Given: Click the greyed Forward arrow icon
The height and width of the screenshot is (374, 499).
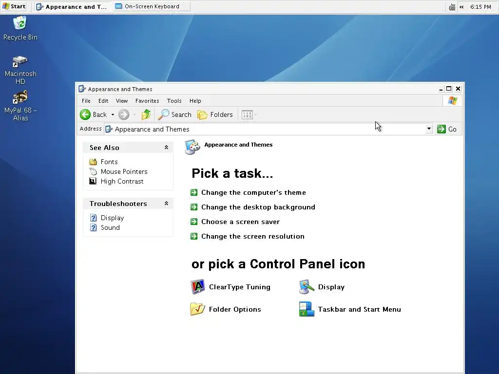Looking at the screenshot, I should (x=124, y=114).
